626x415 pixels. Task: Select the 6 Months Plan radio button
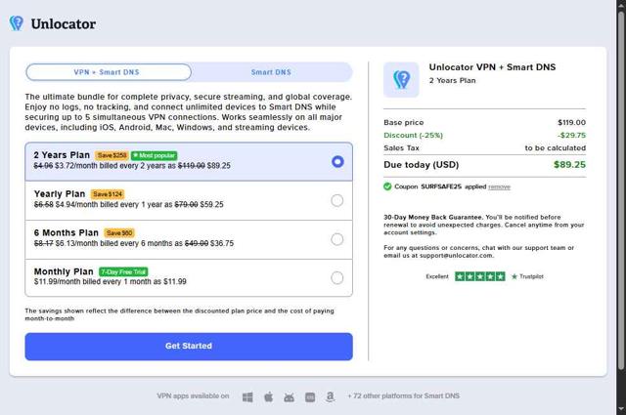pos(336,239)
